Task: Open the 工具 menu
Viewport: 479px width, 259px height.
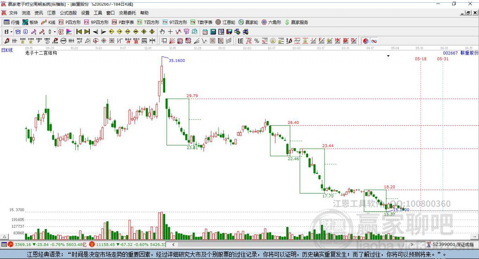Action: click(x=98, y=13)
